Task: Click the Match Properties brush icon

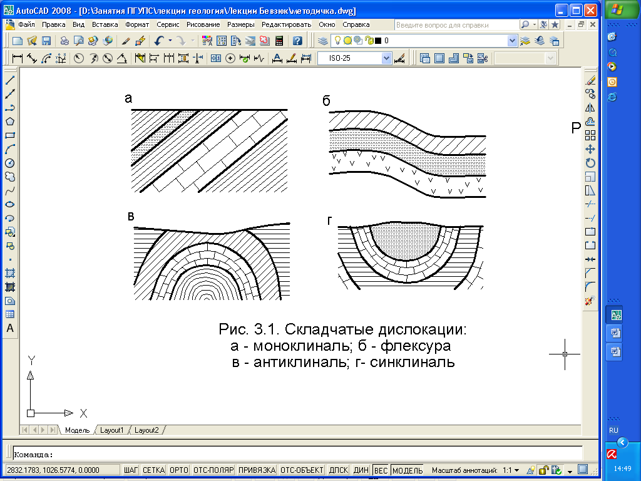Action: 126,41
